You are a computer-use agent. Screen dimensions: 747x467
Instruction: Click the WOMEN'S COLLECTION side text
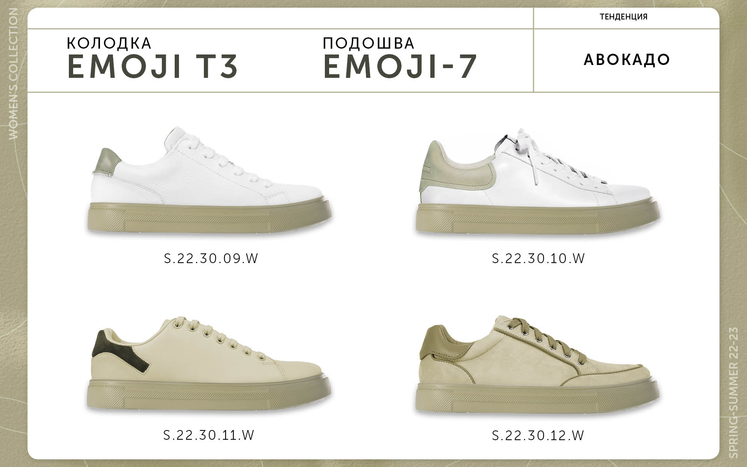click(x=13, y=74)
